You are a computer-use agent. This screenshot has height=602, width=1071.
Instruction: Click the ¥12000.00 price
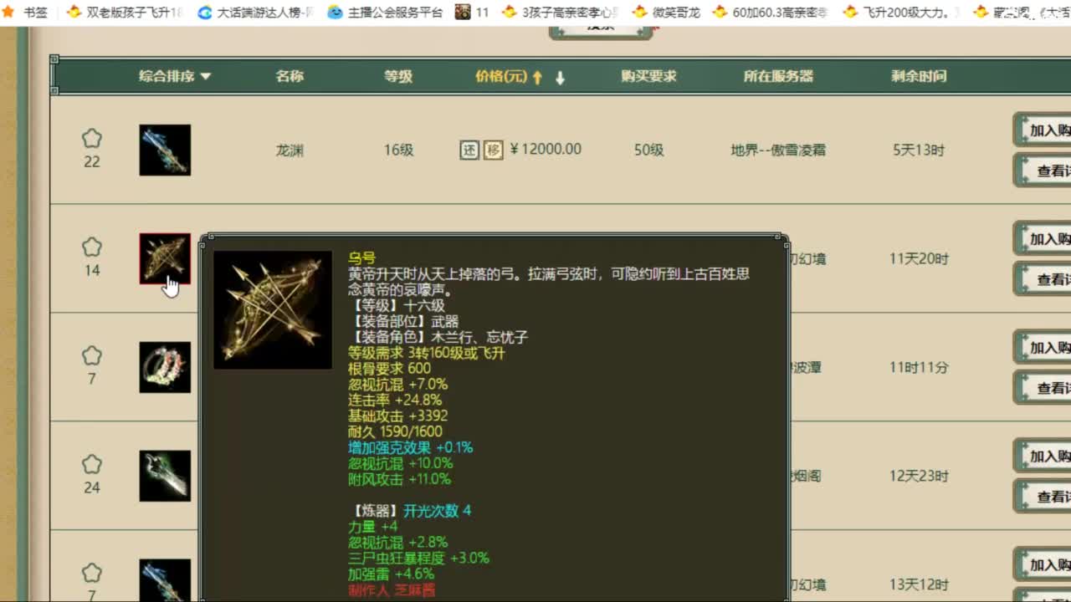(x=546, y=150)
